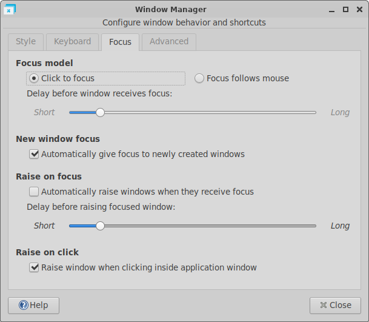The height and width of the screenshot is (322, 369).
Task: Uncheck Raise window when clicking inside application
Action: pyautogui.click(x=34, y=267)
